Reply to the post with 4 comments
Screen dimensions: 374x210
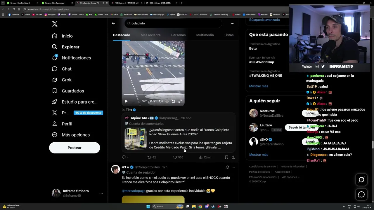[x=125, y=157]
